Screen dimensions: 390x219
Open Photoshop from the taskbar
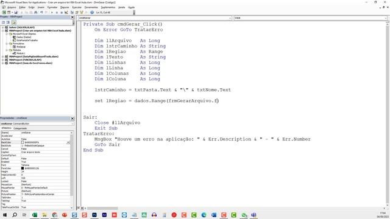tap(94, 215)
